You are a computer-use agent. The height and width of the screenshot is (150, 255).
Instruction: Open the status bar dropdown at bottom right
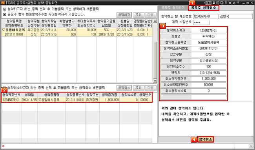(251, 146)
